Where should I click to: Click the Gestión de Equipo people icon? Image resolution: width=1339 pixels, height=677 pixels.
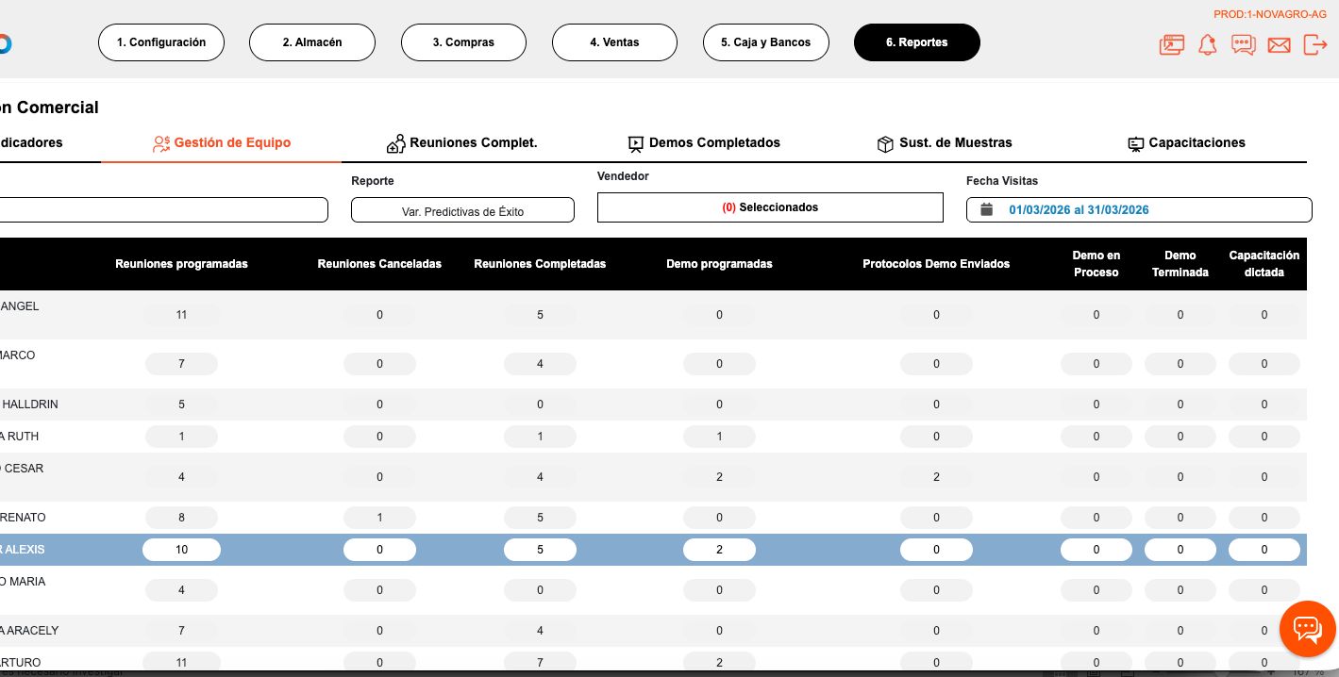coord(161,143)
